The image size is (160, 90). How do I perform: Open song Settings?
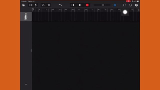coord(130,5)
